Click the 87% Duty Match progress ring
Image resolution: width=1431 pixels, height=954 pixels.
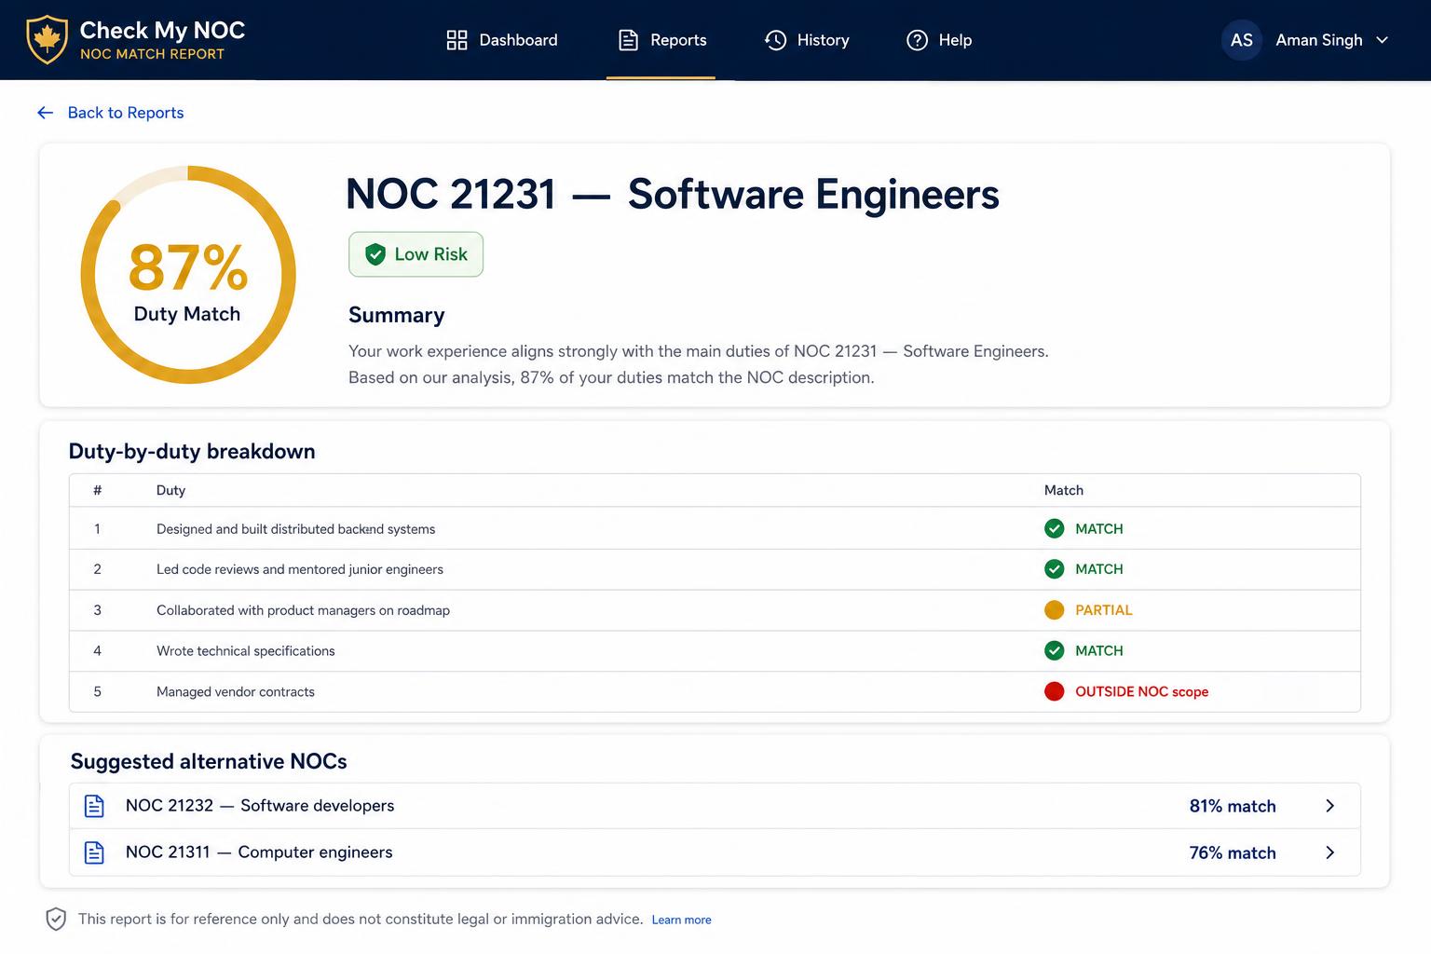click(188, 275)
